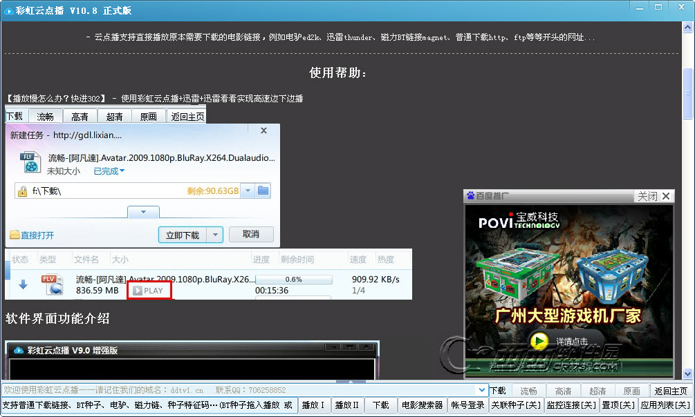
Task: Click the 909.92 KB/s speed value
Action: 376,280
